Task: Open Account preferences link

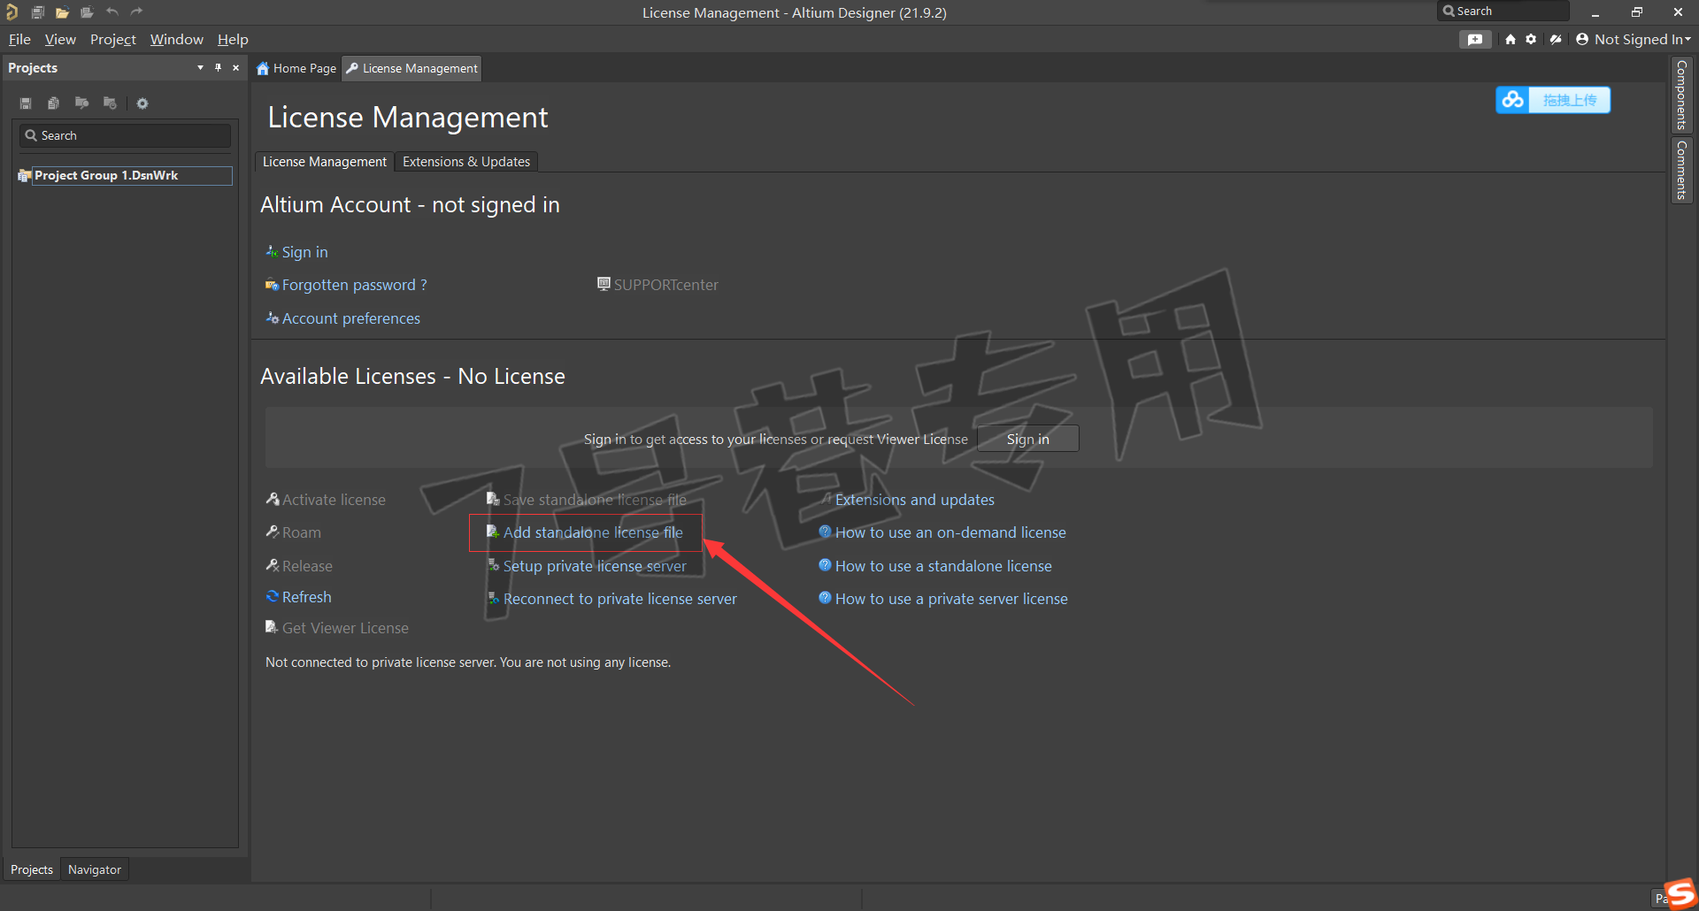Action: 351,318
